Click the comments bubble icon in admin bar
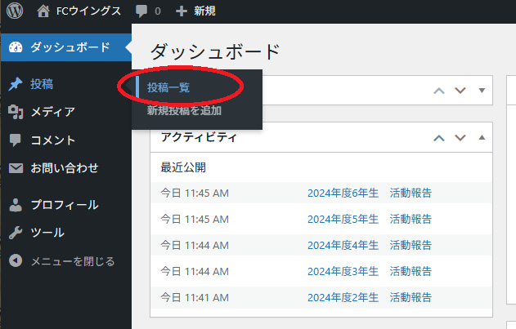The image size is (516, 329). [x=142, y=11]
